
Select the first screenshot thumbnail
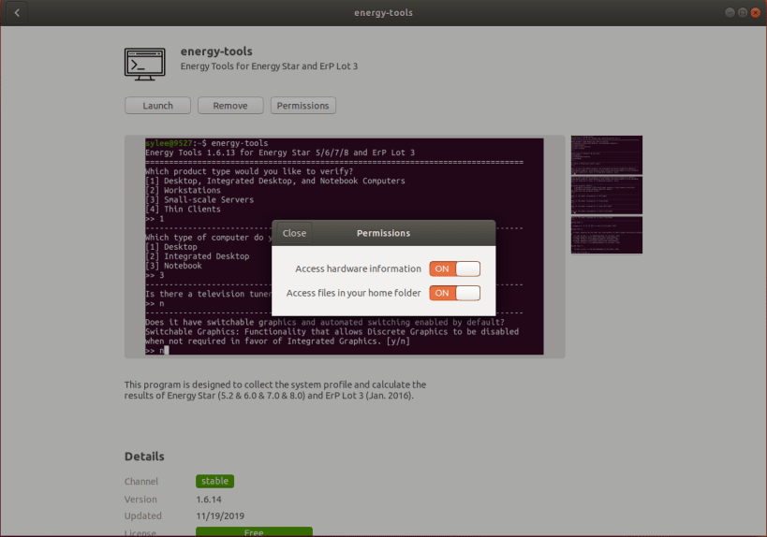pyautogui.click(x=607, y=155)
